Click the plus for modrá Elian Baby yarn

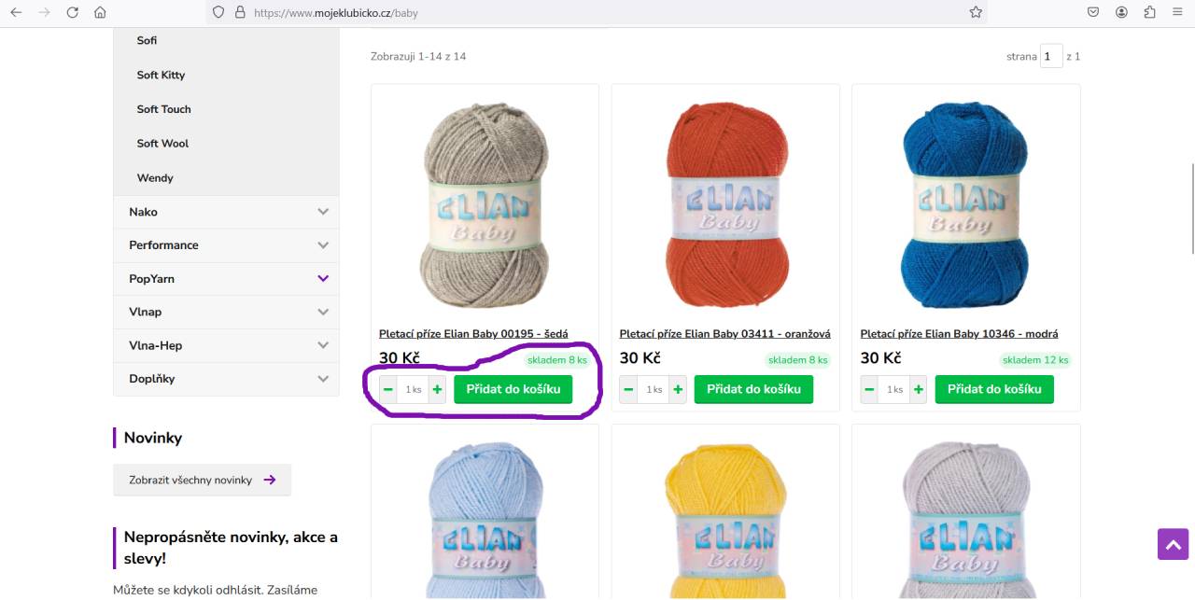tap(919, 389)
